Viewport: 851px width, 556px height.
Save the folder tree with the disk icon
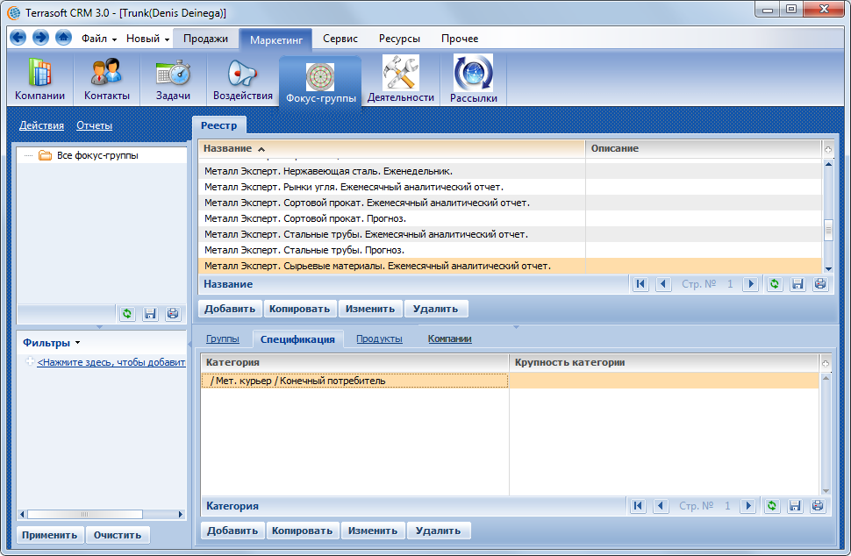click(x=150, y=314)
